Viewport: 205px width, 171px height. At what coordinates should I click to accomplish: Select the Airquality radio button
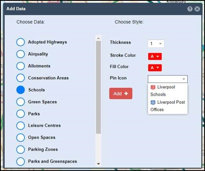click(x=21, y=54)
